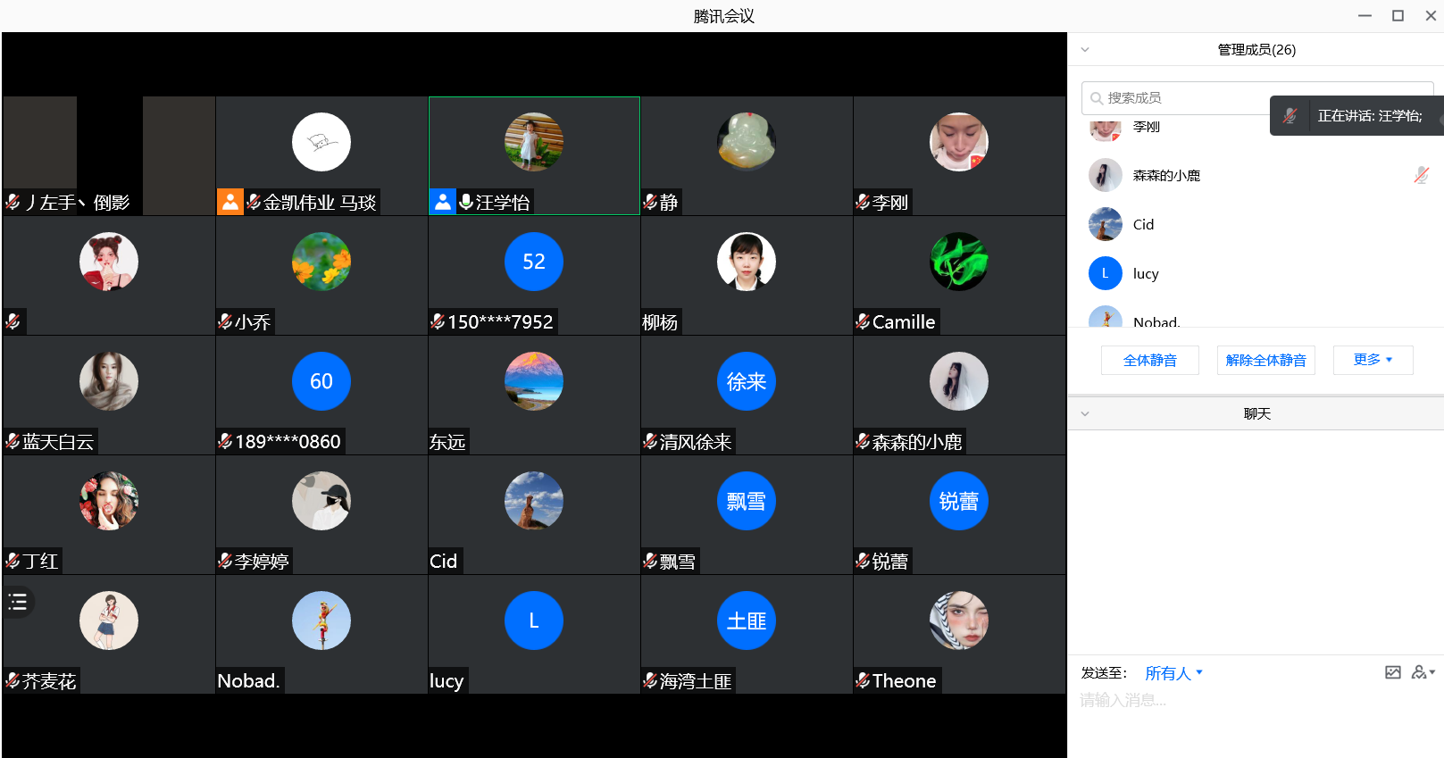Click the muted mic icon beside Theone
Viewport: 1444px width, 758px height.
(863, 680)
